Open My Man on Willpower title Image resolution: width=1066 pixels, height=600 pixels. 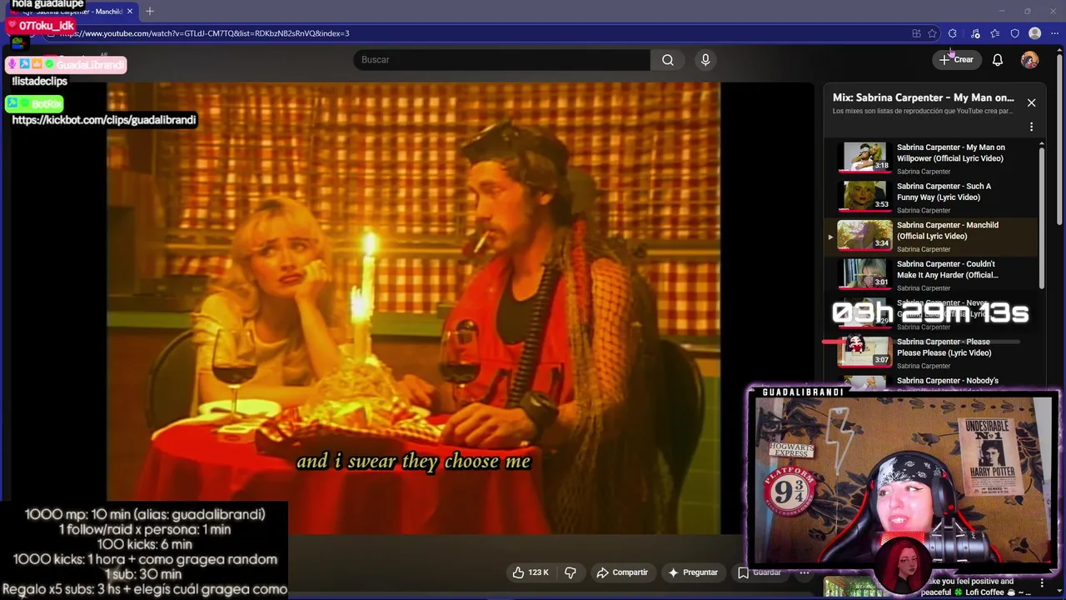click(x=951, y=152)
